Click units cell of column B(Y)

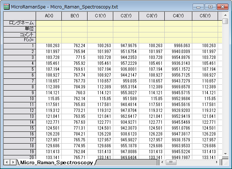(75, 29)
